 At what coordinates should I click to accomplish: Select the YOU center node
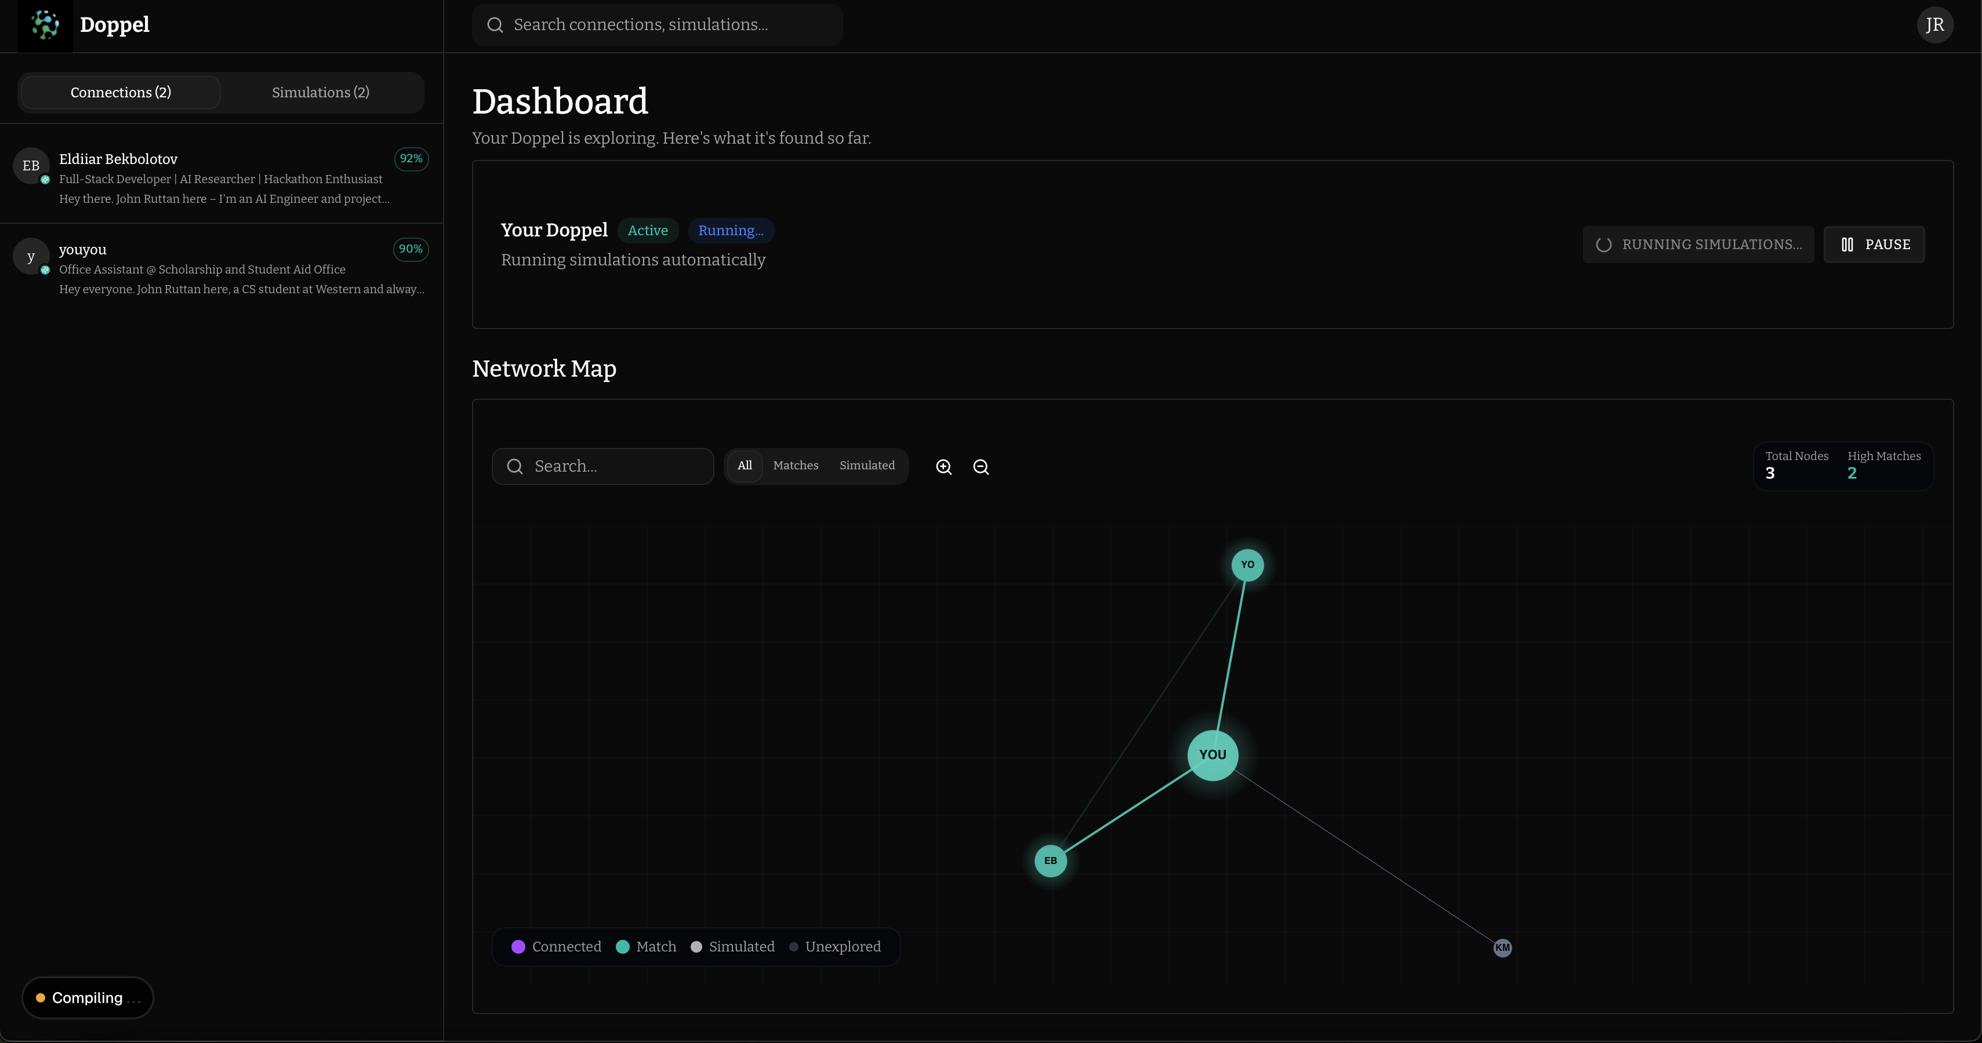point(1212,755)
